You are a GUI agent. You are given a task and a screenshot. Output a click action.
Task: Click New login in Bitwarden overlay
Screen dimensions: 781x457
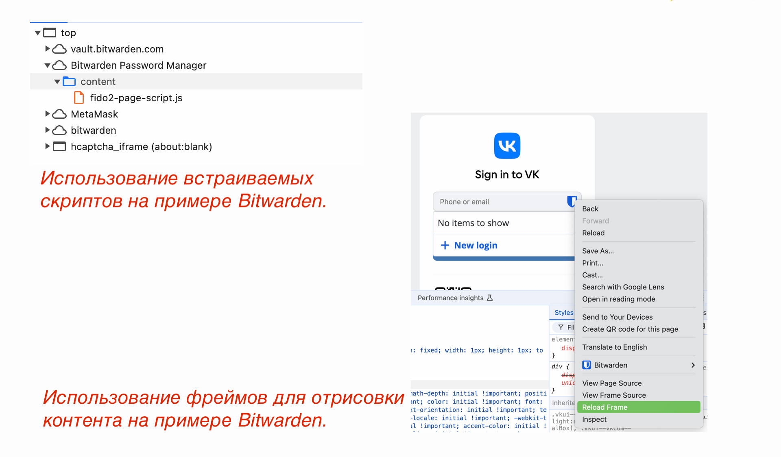pos(476,245)
